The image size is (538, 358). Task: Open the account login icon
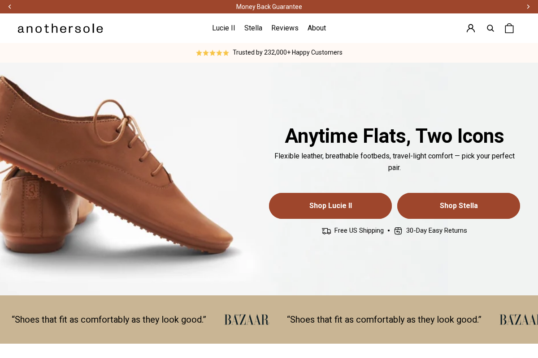tap(471, 28)
